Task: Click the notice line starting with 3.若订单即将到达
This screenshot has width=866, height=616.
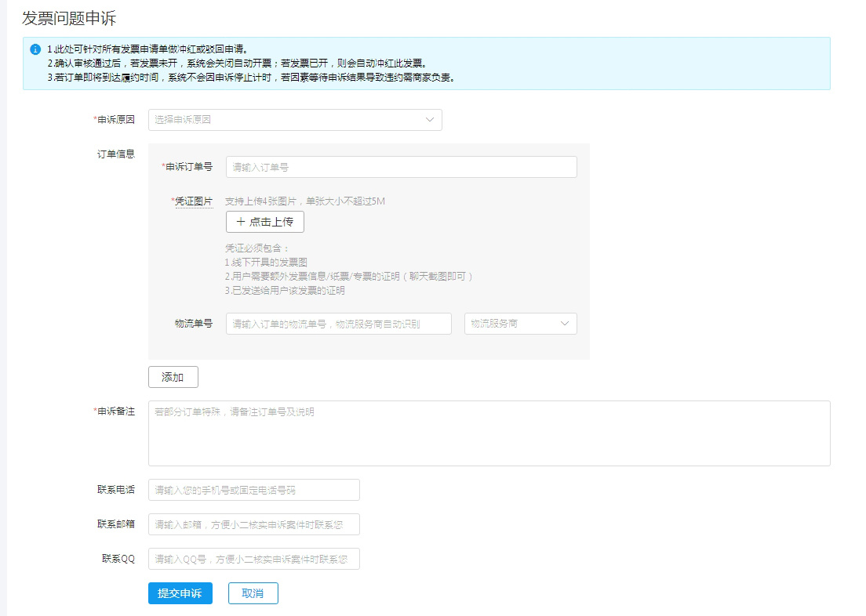Action: (x=251, y=78)
